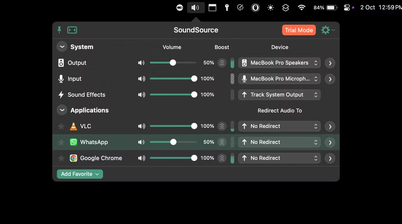Click the Output volume slider knob
The width and height of the screenshot is (402, 224).
[172, 63]
